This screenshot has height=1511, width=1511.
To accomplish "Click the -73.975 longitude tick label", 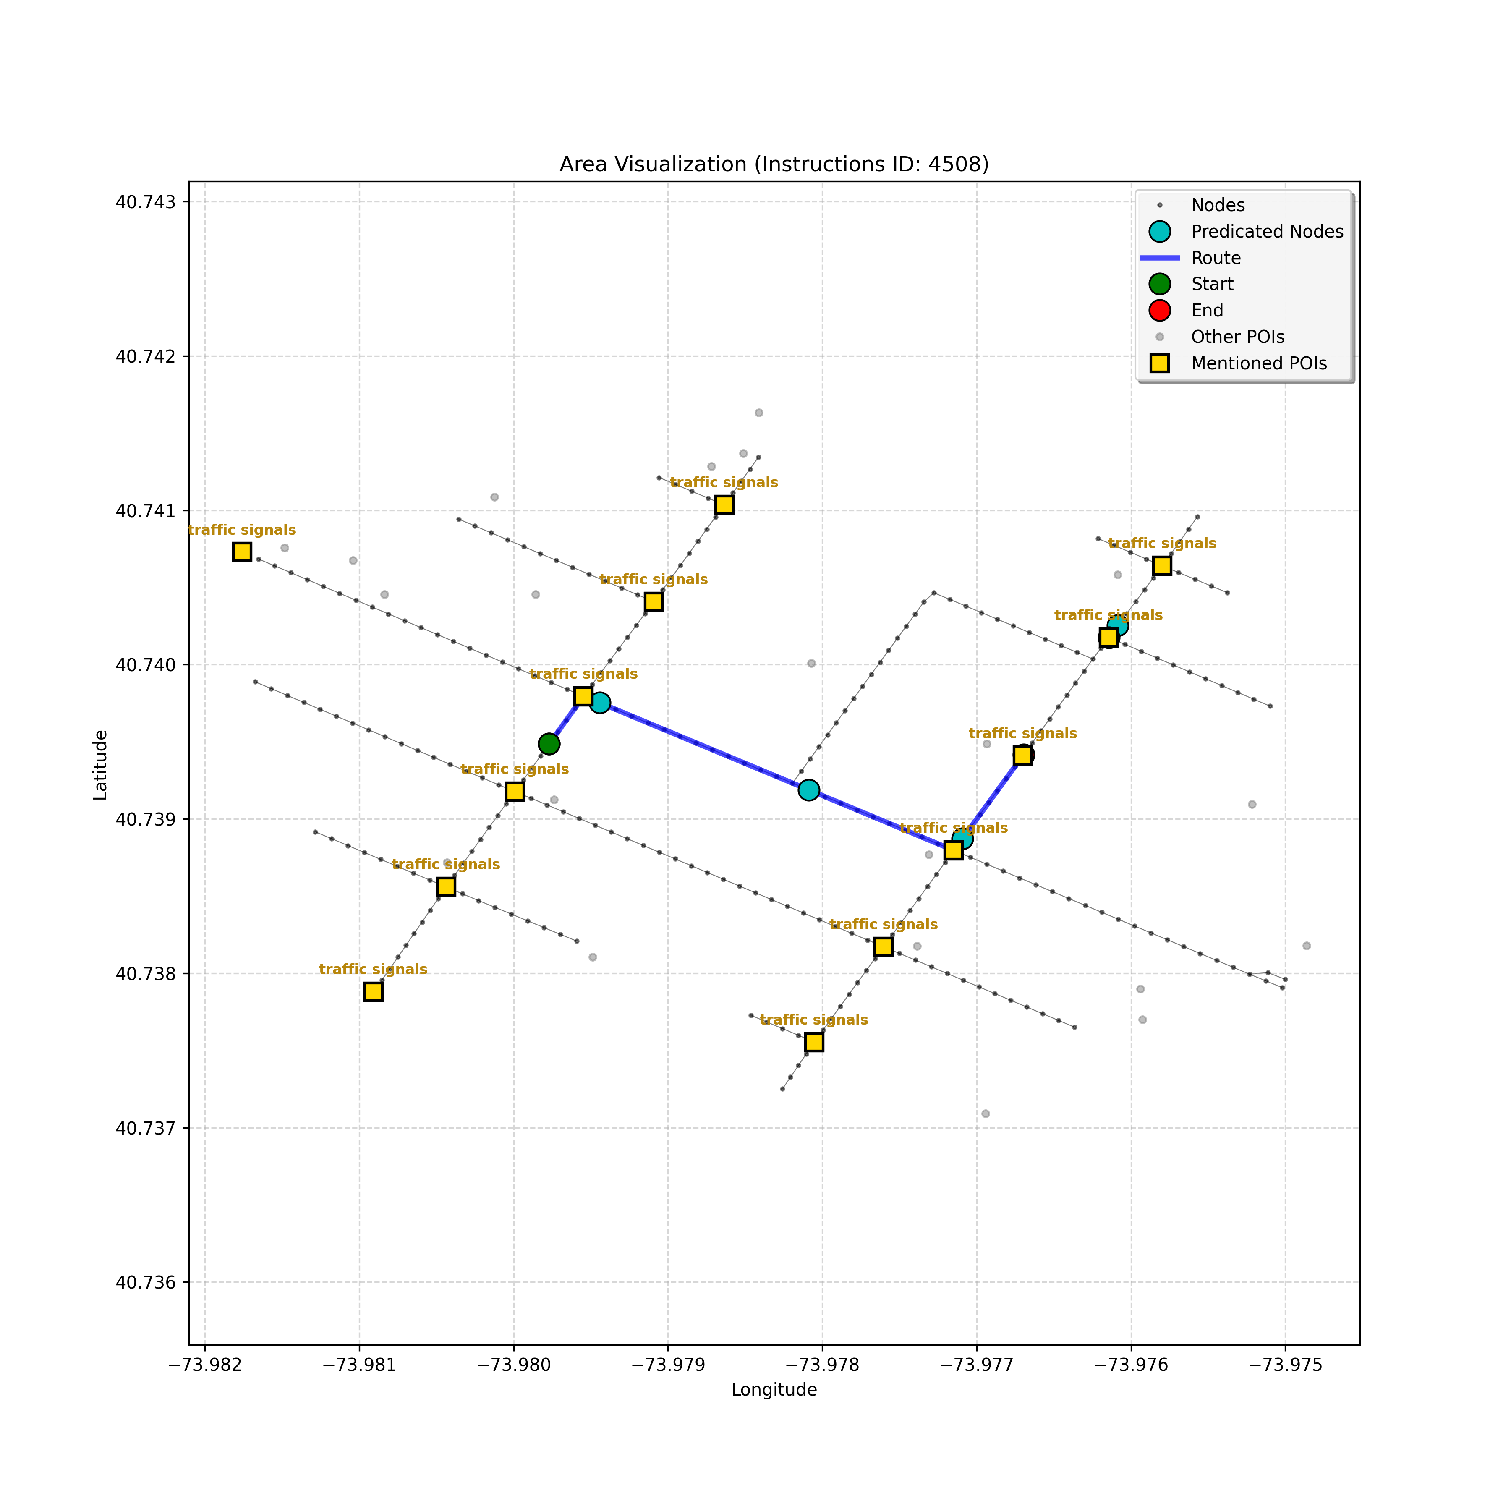I will click(1285, 1365).
